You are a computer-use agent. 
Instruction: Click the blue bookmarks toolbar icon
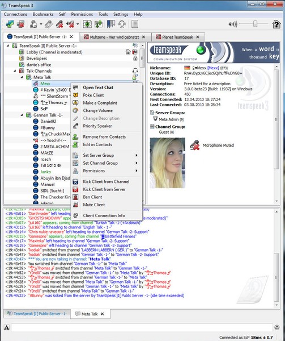[110, 24]
